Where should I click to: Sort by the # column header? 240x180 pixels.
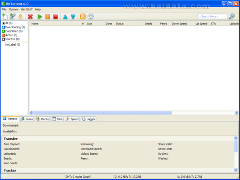[82, 24]
